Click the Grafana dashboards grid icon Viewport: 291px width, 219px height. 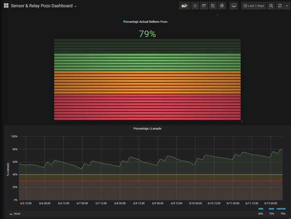[x=6, y=6]
